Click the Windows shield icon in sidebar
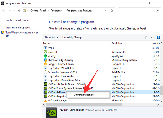This screenshot has height=118, width=163. pyautogui.click(x=2, y=33)
